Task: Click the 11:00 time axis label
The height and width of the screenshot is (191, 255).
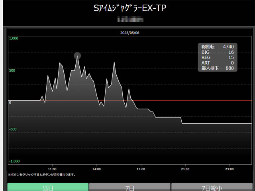Action: click(52, 169)
